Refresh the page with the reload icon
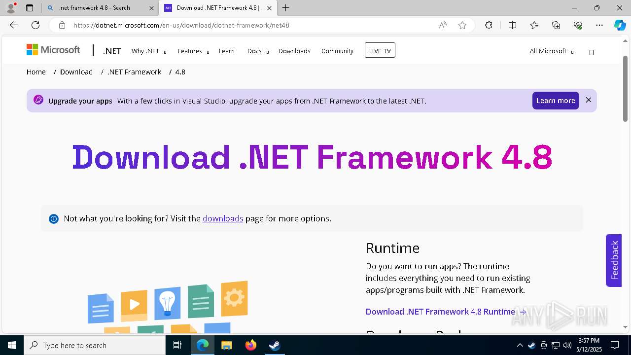Viewport: 631px width, 355px height. (35, 25)
